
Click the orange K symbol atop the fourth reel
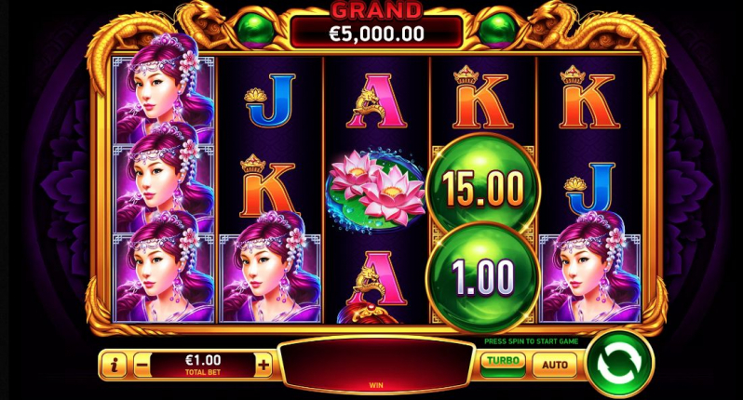click(483, 97)
